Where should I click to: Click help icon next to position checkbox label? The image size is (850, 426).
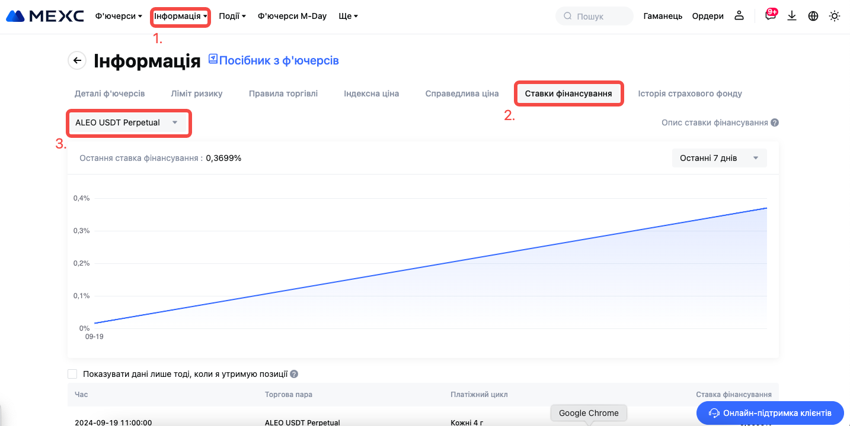(294, 374)
